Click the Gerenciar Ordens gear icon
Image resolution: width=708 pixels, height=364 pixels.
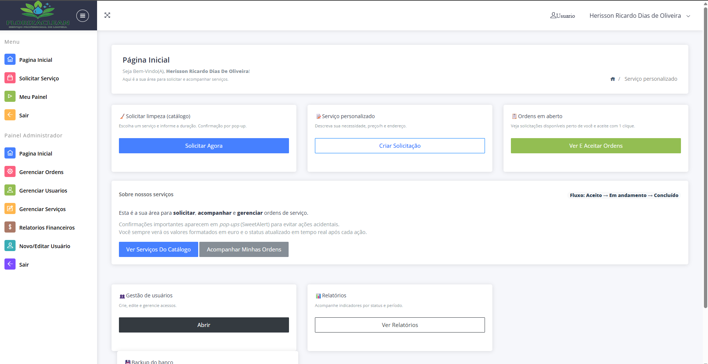(10, 171)
